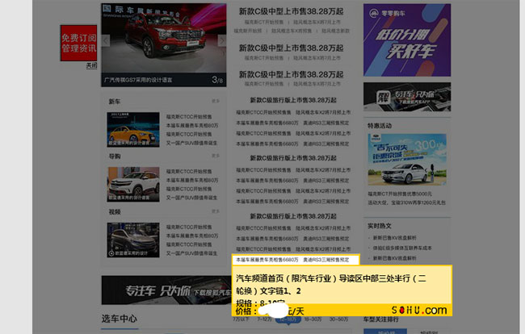Open 本届车展最贵车亮相80万 in the 导购 section
The image size is (525, 334).
[192, 180]
